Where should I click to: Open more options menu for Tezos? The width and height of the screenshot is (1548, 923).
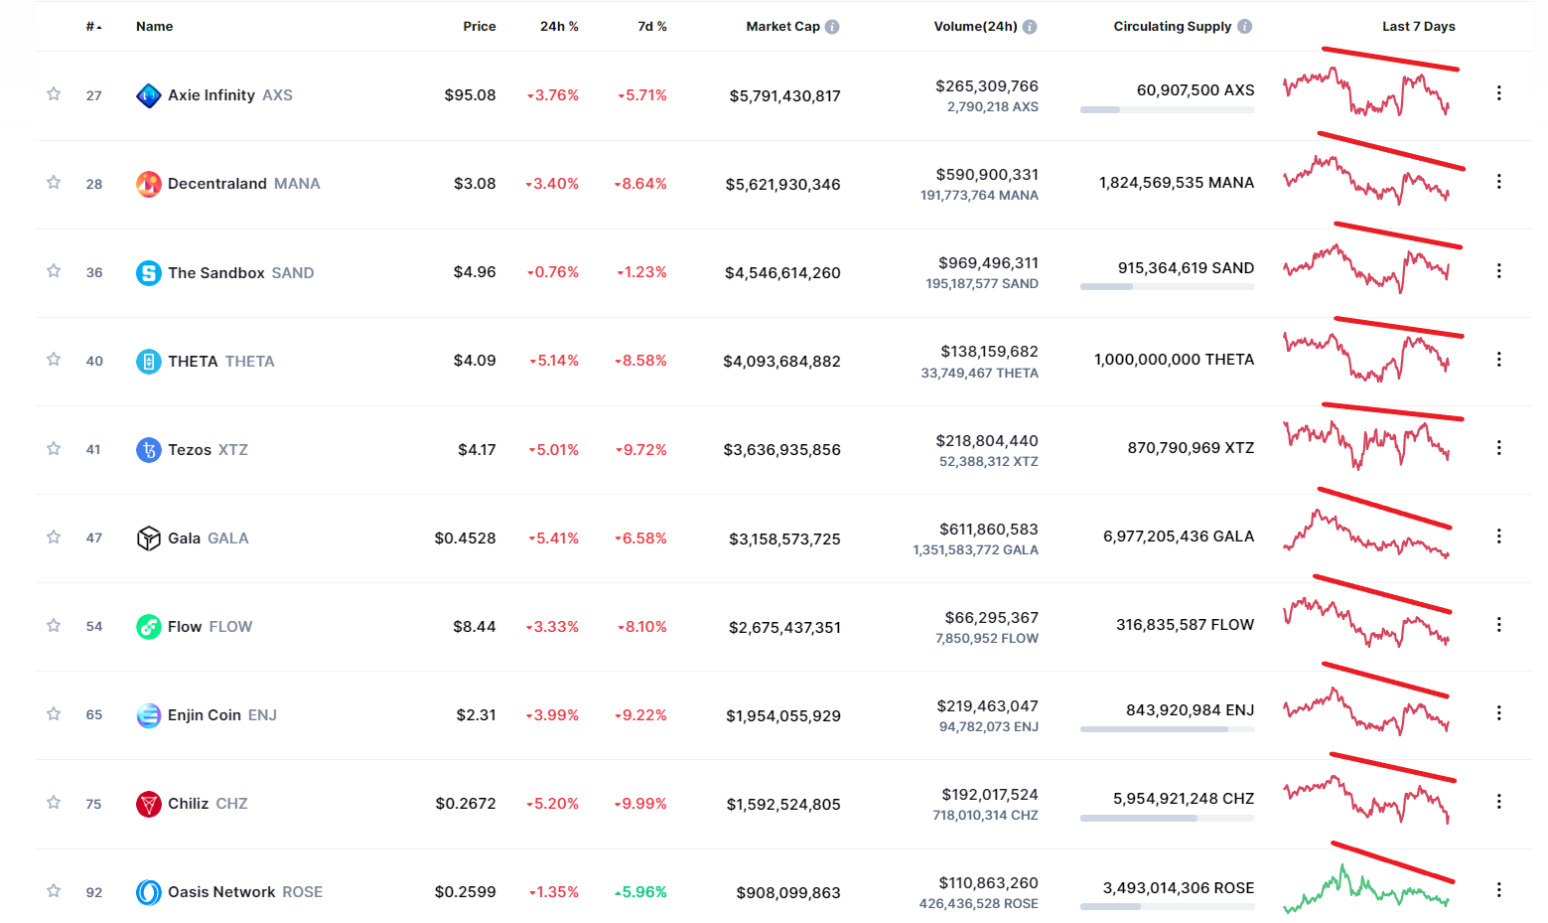(1498, 448)
